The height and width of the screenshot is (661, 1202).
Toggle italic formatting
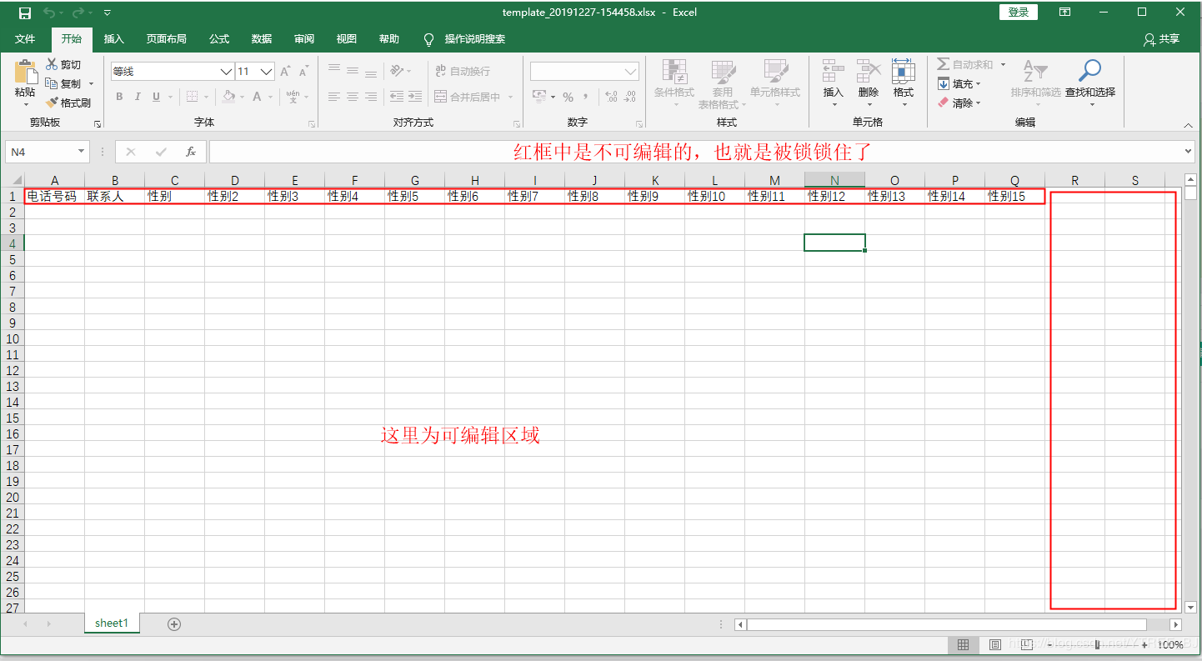click(x=138, y=97)
